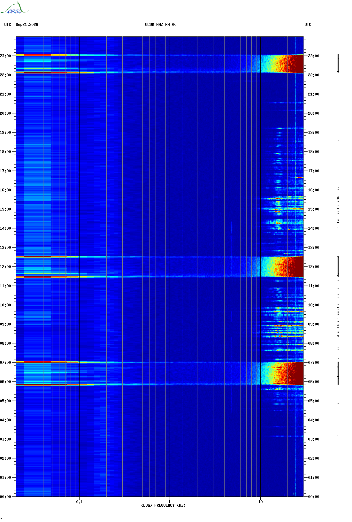352x522 pixels.
Task: Click the 07:00 time tick on right axis
Action: pos(313,363)
